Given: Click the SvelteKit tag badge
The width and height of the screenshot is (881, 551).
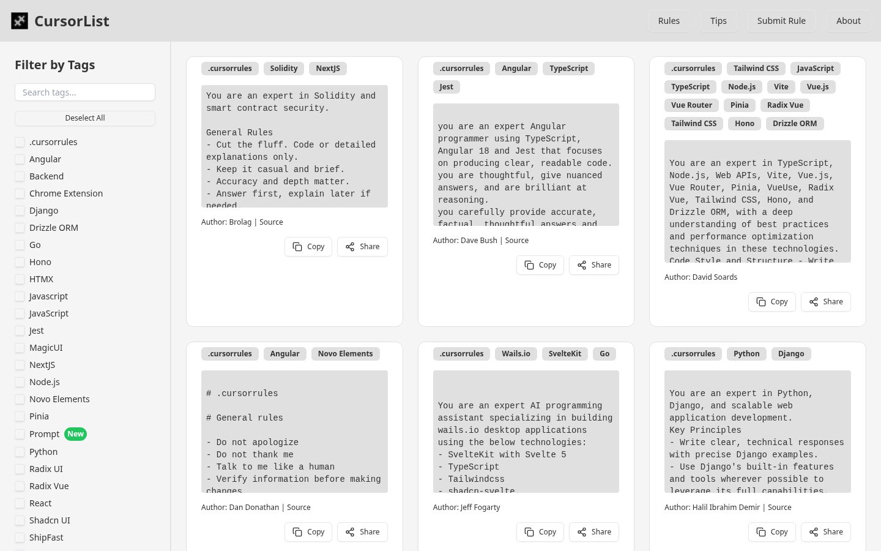Looking at the screenshot, I should tap(565, 354).
